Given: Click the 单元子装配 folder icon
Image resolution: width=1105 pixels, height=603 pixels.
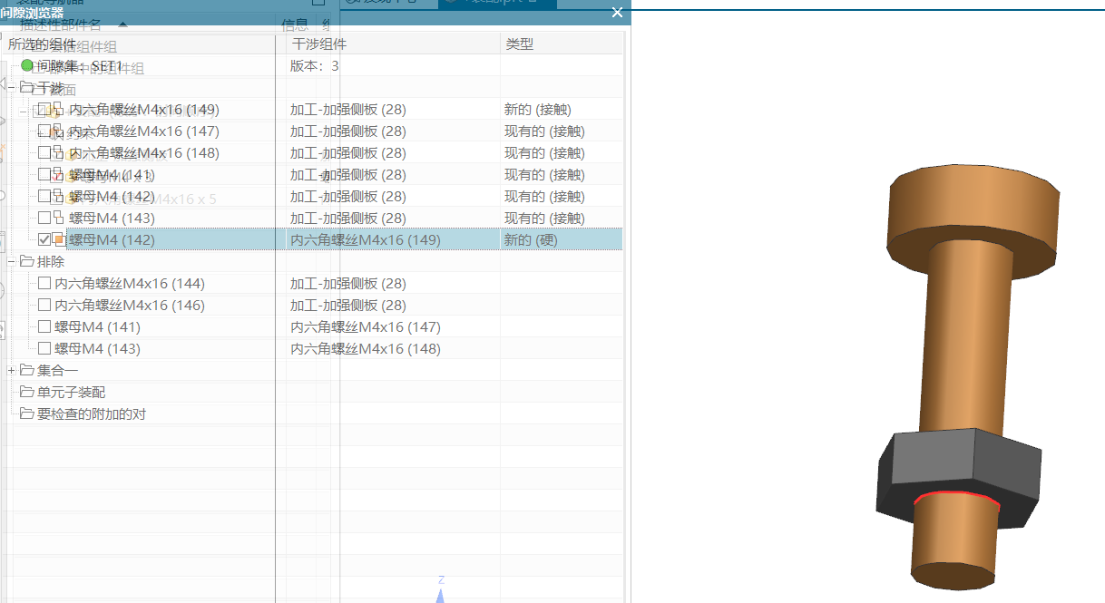Looking at the screenshot, I should (x=25, y=392).
